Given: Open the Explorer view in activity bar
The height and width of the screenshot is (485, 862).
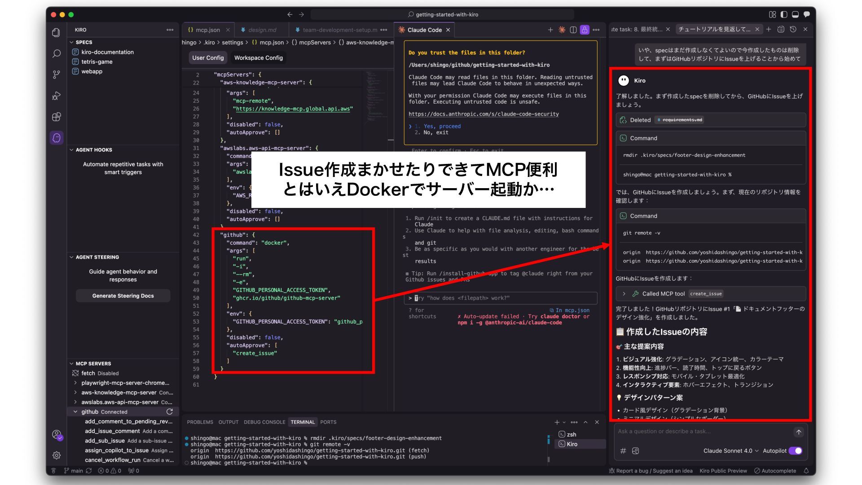Looking at the screenshot, I should (x=56, y=32).
